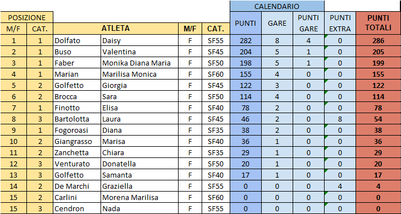Select Daisy Dolfato's total points 286

click(x=378, y=40)
